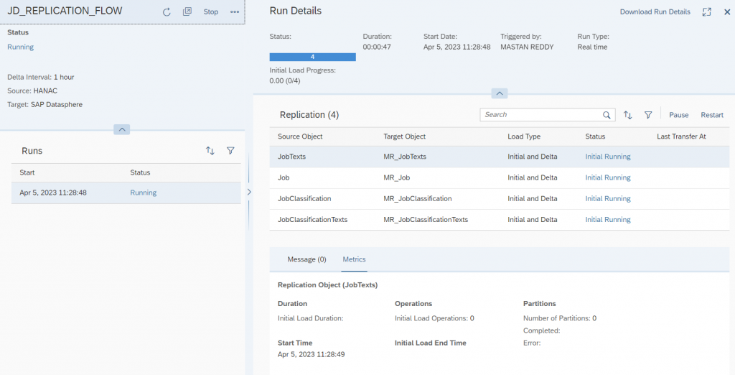The height and width of the screenshot is (375, 735).
Task: Filter the Runs list
Action: coord(230,151)
